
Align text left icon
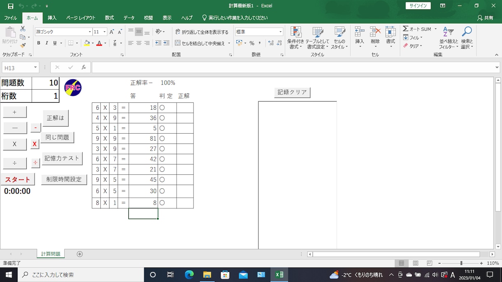coord(130,43)
